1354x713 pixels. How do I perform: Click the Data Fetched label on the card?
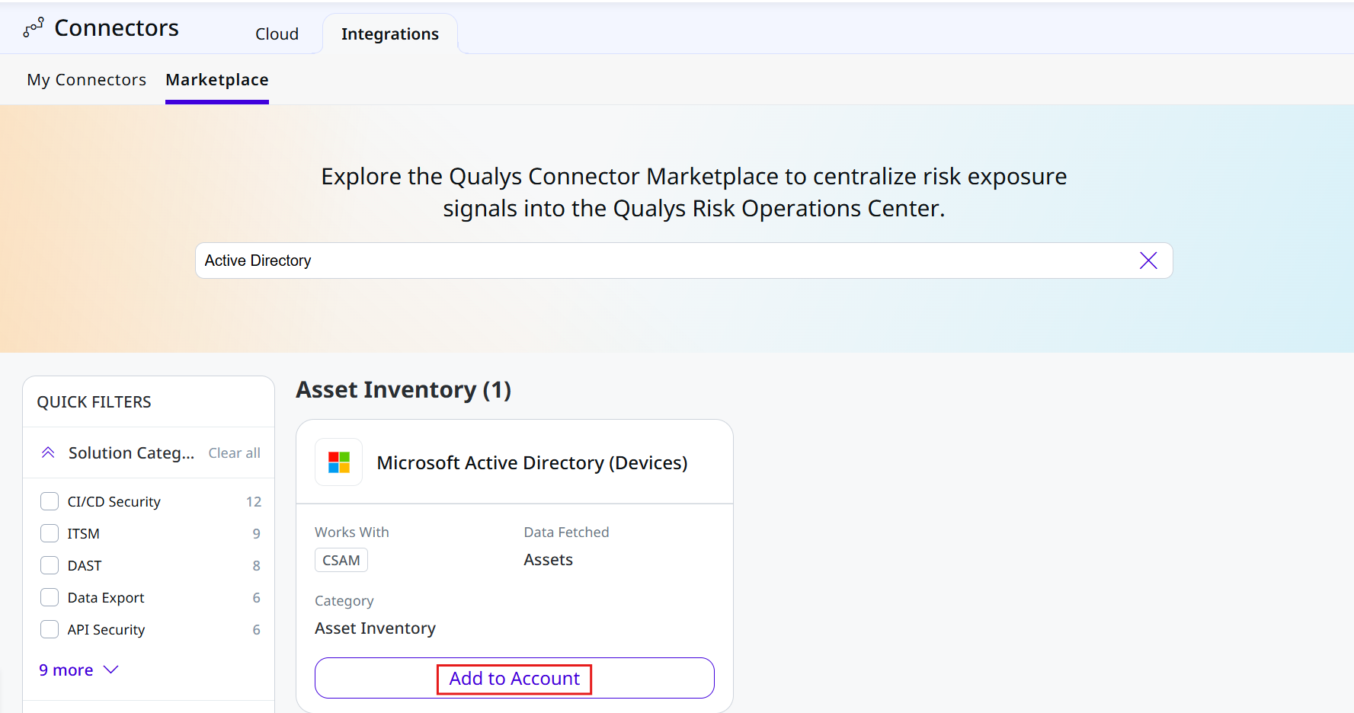[x=567, y=532]
